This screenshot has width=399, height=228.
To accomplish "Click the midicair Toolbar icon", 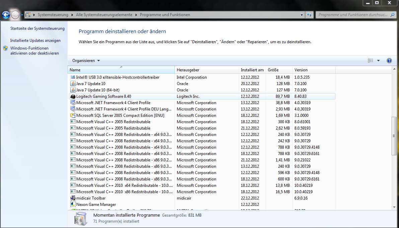I will (x=73, y=198).
